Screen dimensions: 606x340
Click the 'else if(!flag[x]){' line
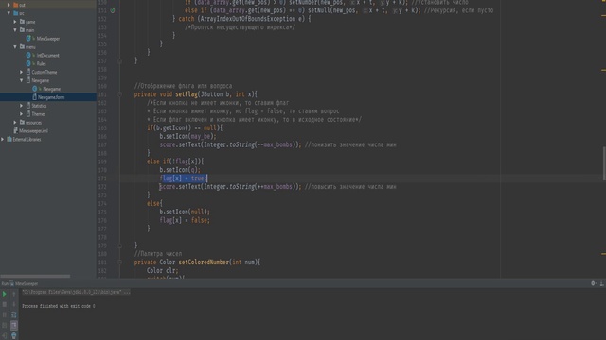pyautogui.click(x=175, y=161)
